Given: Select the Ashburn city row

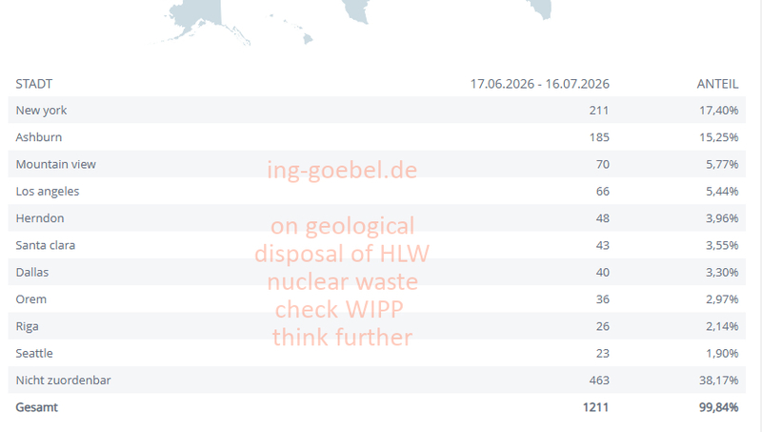Looking at the screenshot, I should pyautogui.click(x=376, y=137).
